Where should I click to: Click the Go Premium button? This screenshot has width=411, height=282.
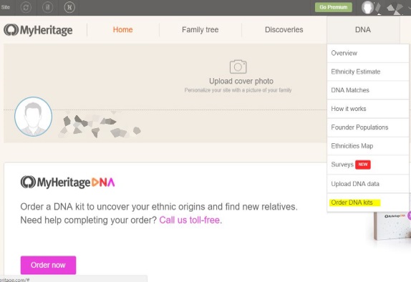coord(334,7)
